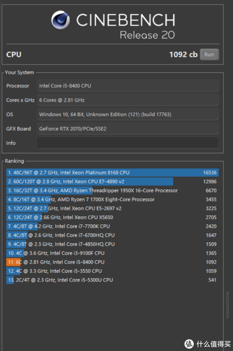This screenshot has height=351, width=233.
Task: Click the Run button to start CPU test
Action: pos(209,54)
